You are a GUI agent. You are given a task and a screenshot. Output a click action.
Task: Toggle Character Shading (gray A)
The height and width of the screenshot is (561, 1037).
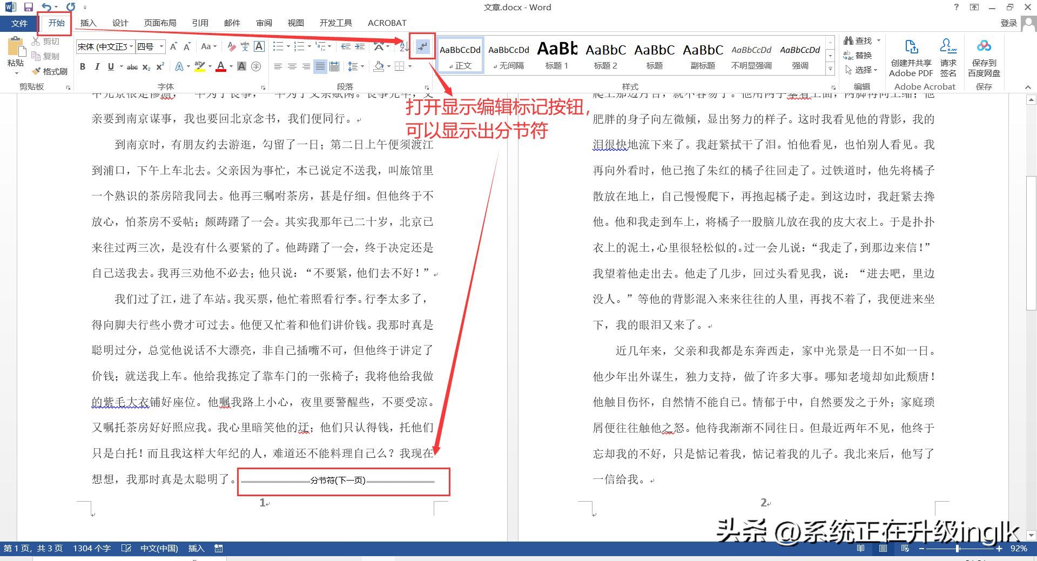242,66
